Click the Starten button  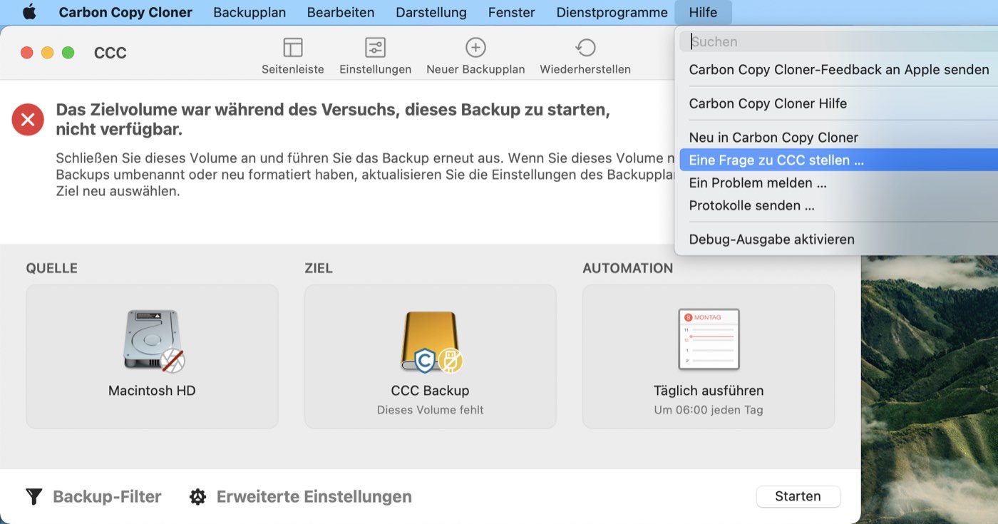coord(798,496)
